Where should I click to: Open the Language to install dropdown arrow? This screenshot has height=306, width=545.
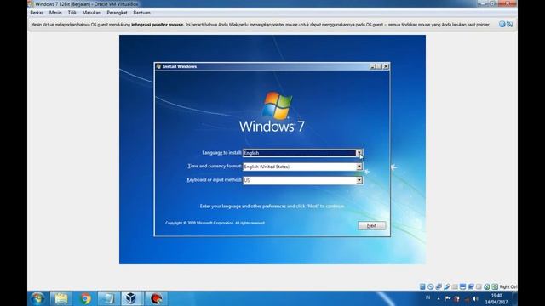pos(359,153)
